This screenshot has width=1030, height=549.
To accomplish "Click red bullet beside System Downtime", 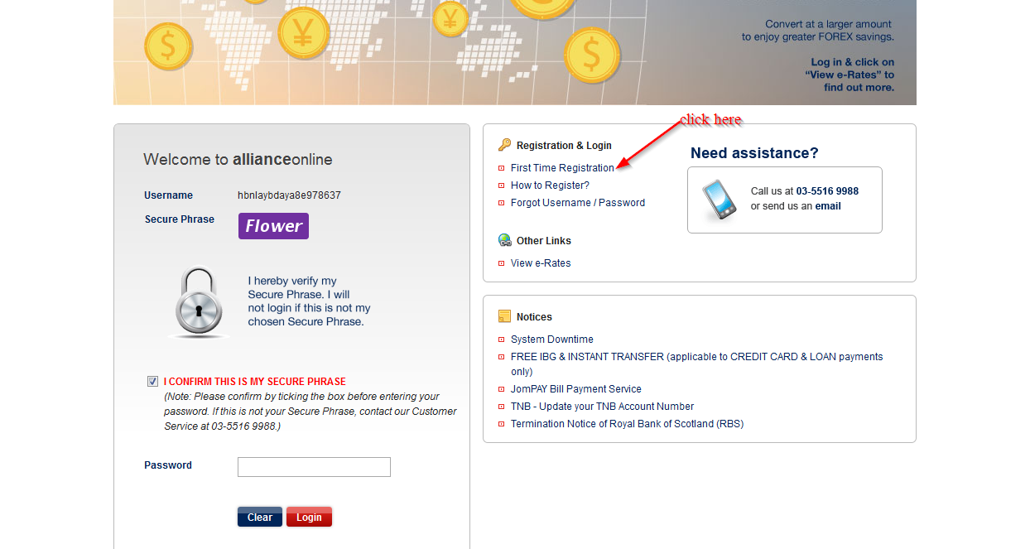I will pos(501,340).
